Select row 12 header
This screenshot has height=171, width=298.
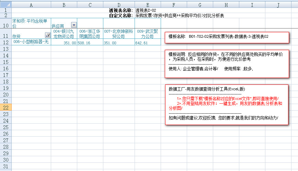click(x=6, y=43)
